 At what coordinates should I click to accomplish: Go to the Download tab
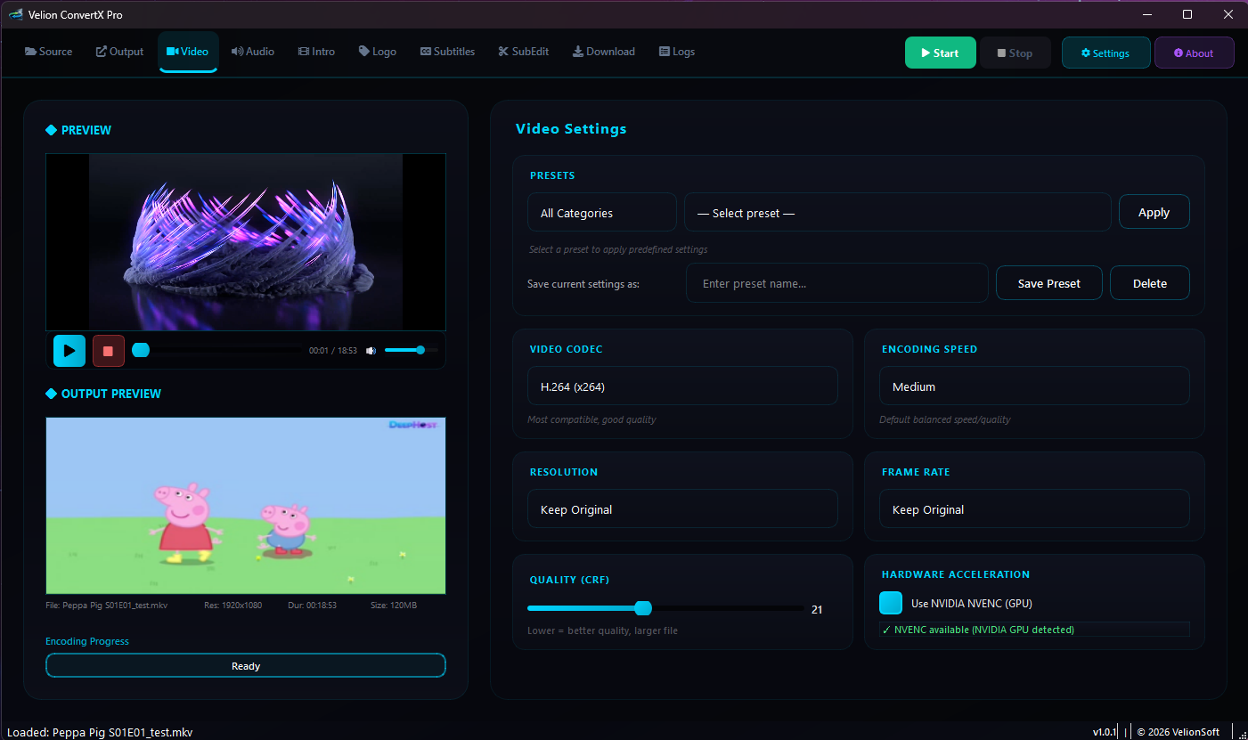pos(604,52)
